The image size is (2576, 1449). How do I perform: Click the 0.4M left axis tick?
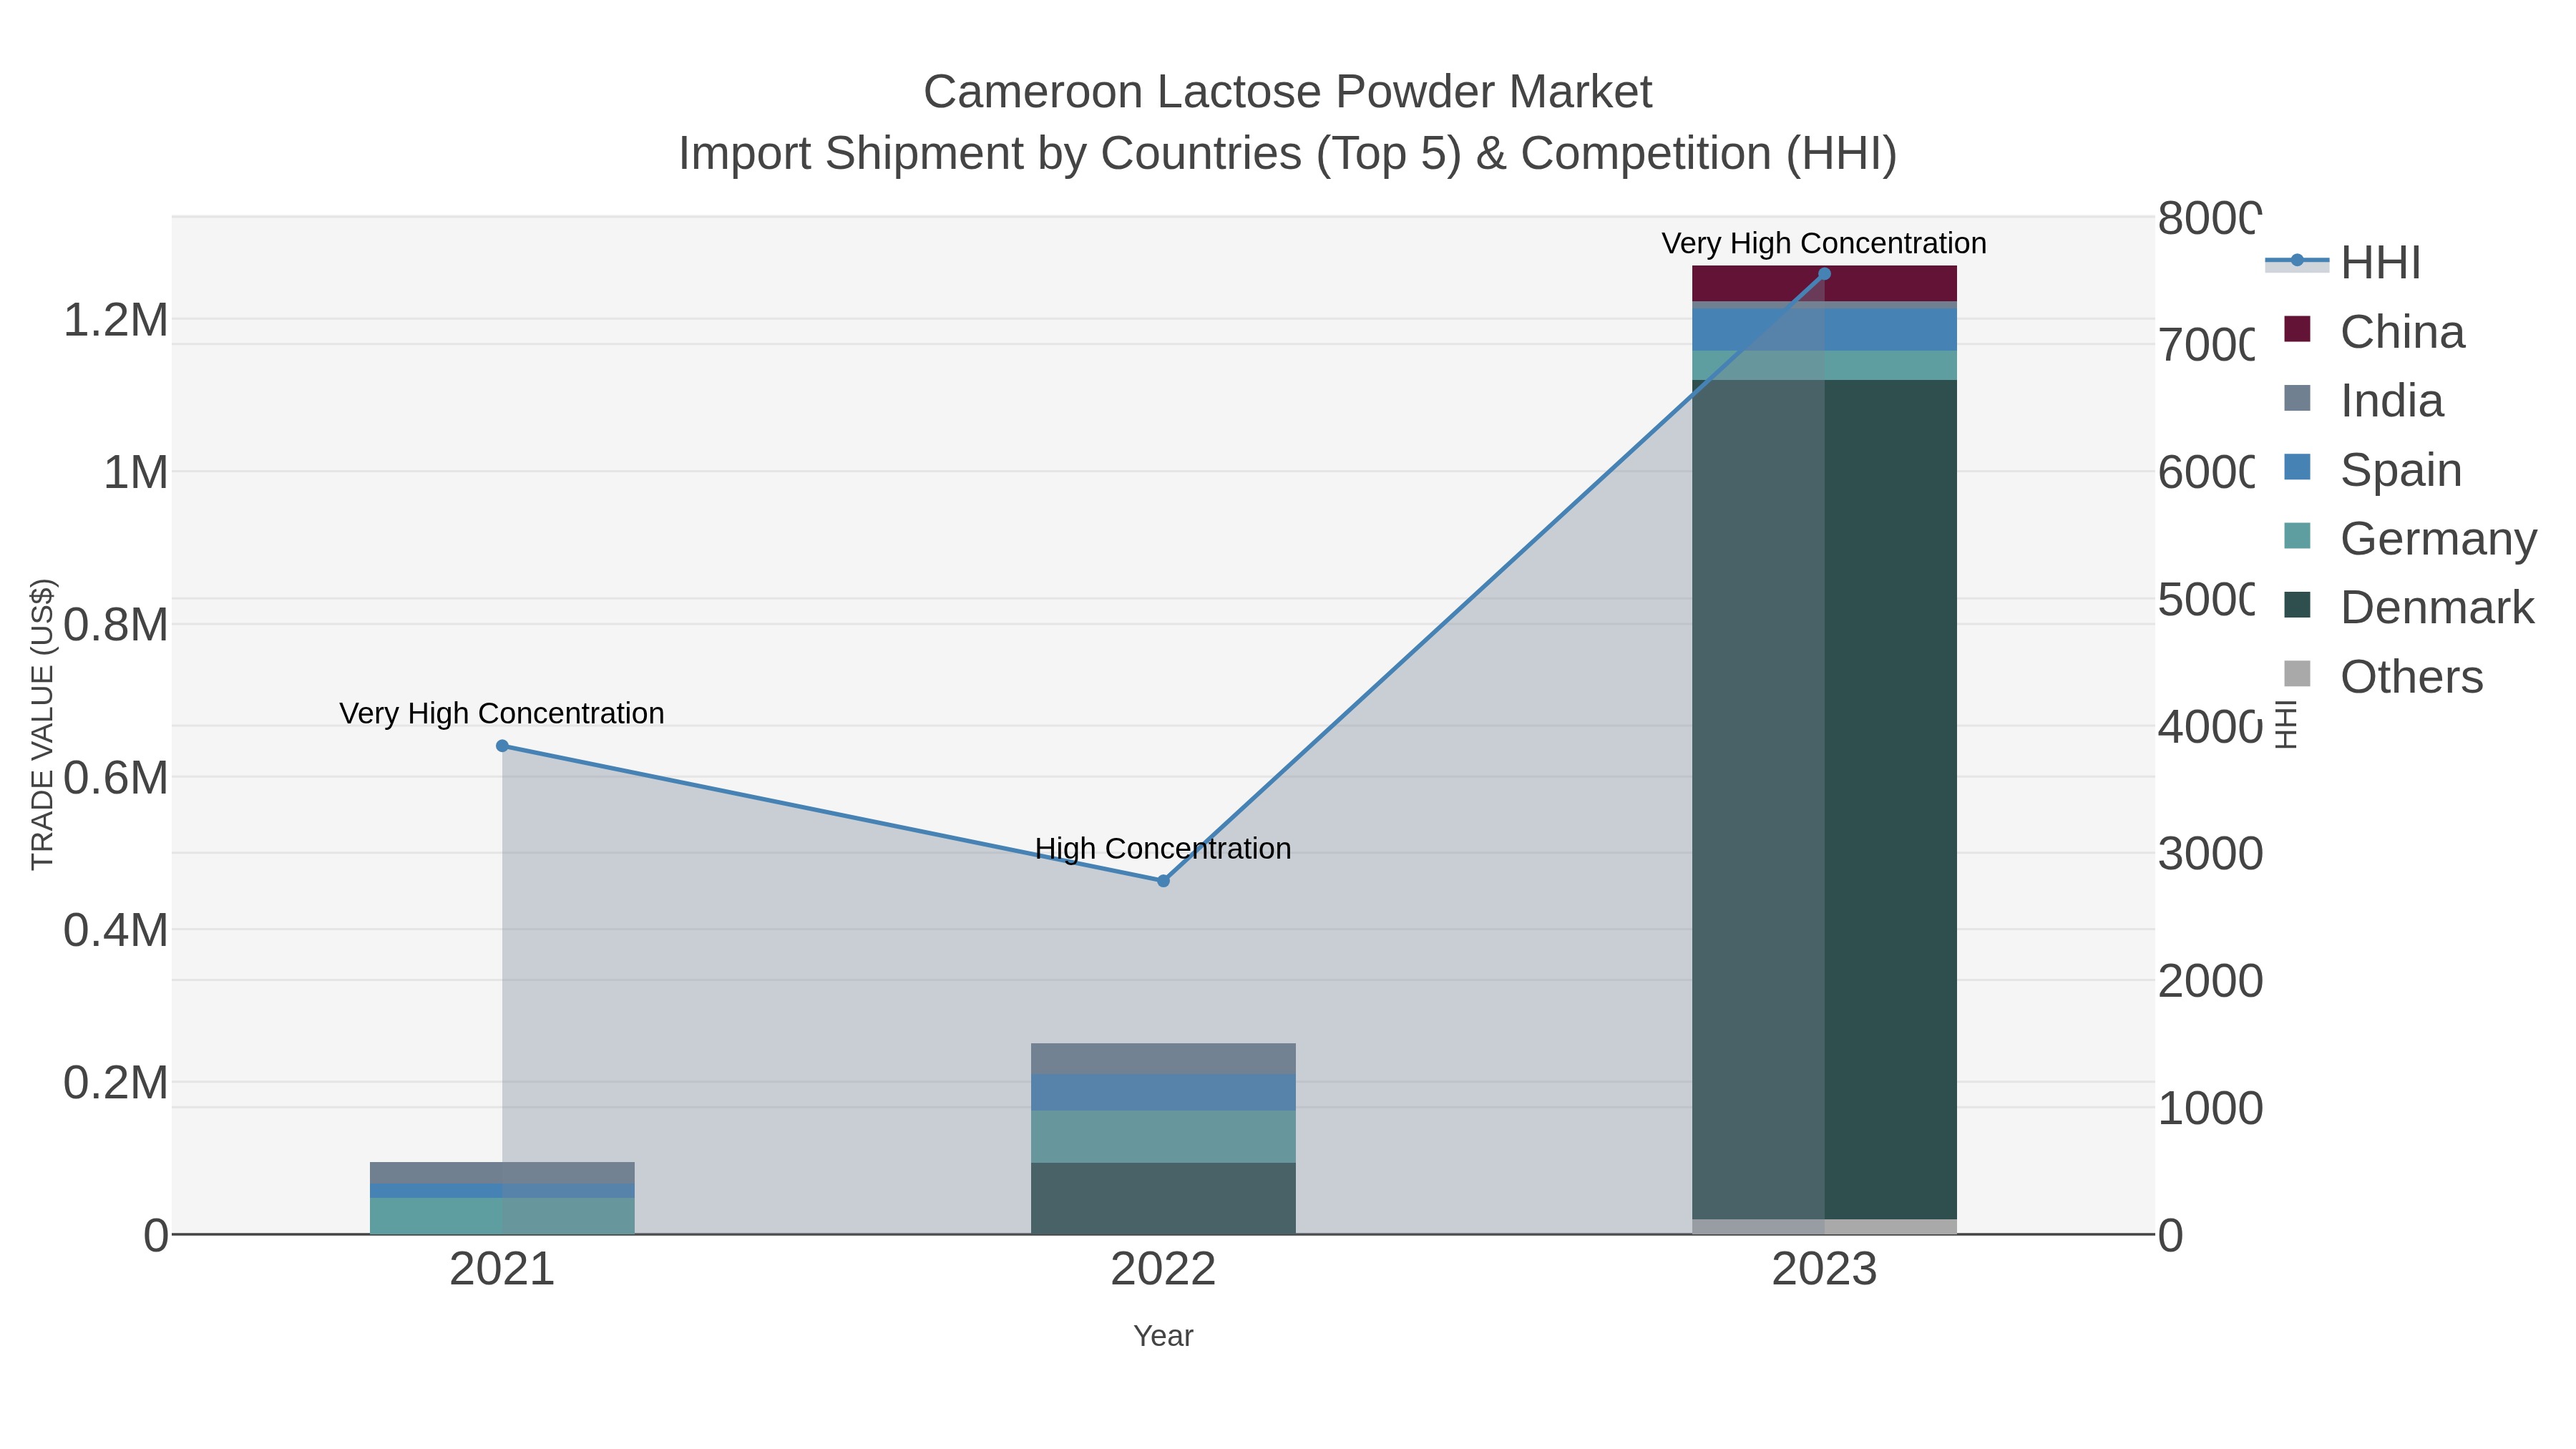[116, 931]
